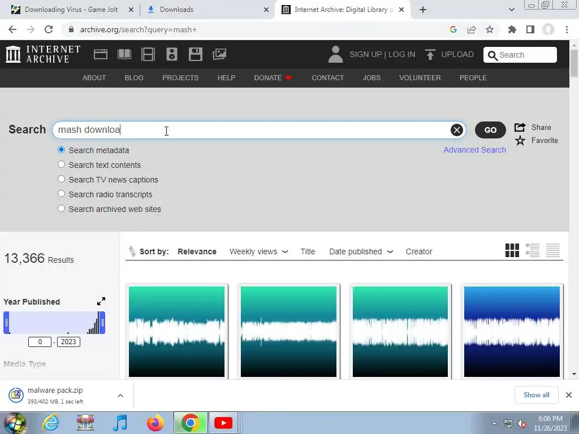Show hidden system tray icons

pyautogui.click(x=494, y=424)
